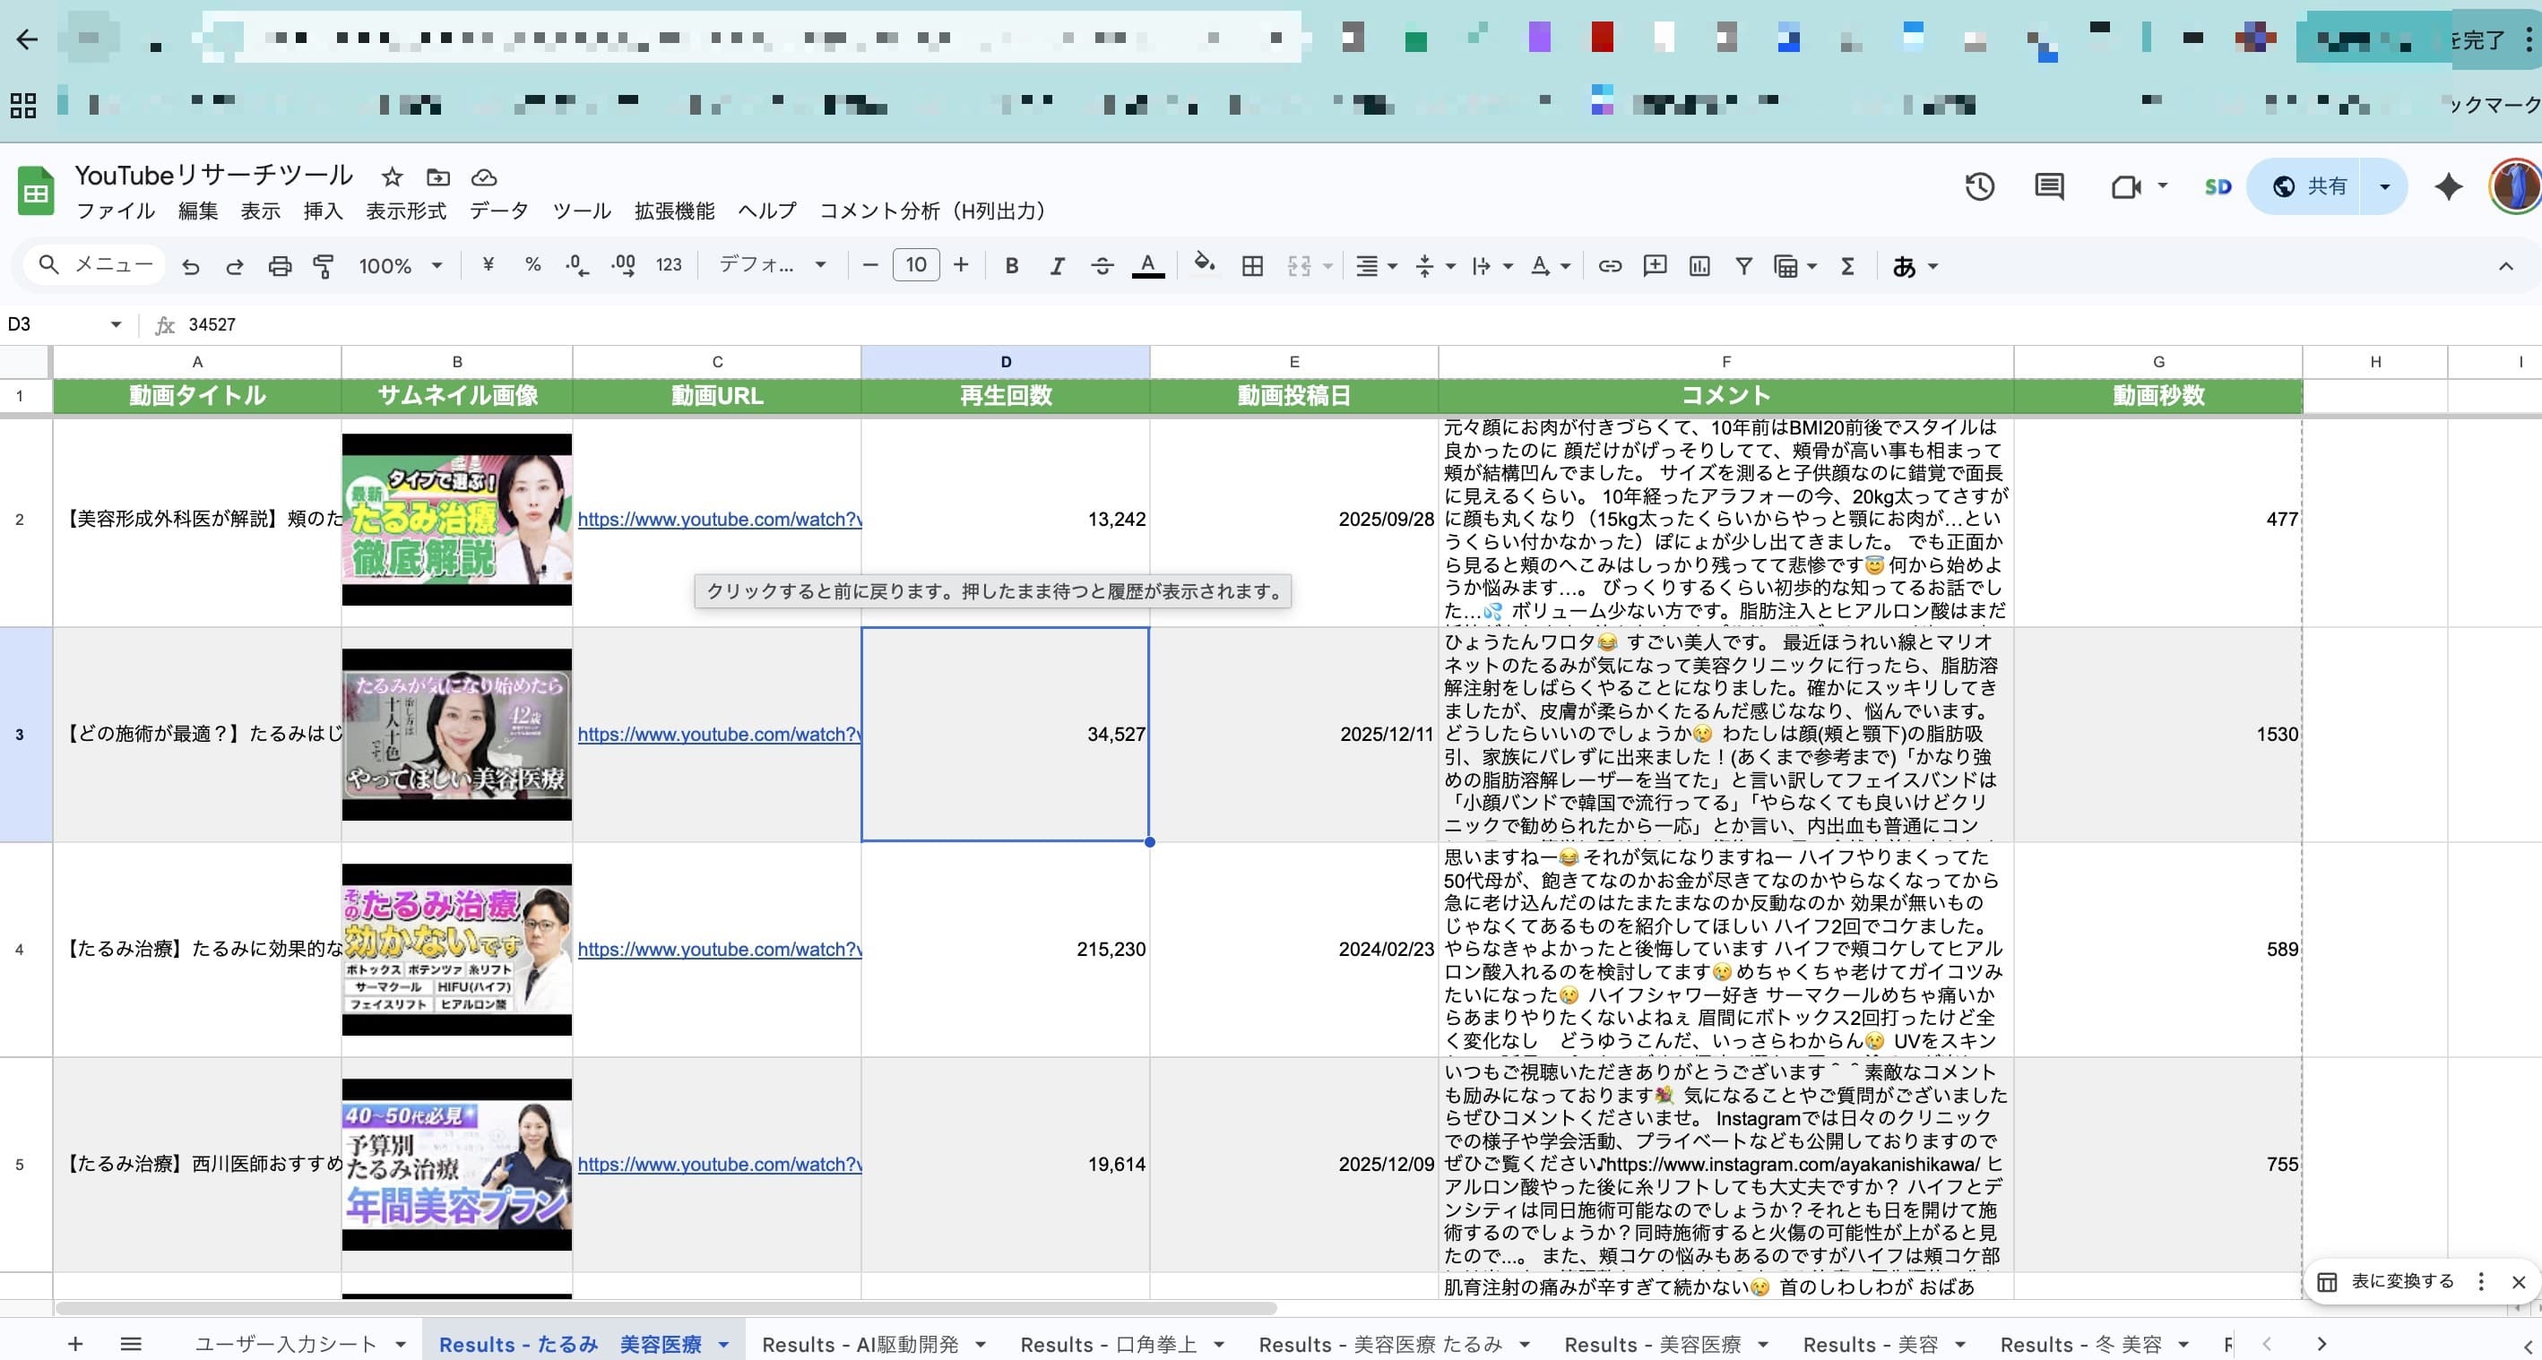
Task: Open the insert chart icon
Action: [x=1699, y=265]
